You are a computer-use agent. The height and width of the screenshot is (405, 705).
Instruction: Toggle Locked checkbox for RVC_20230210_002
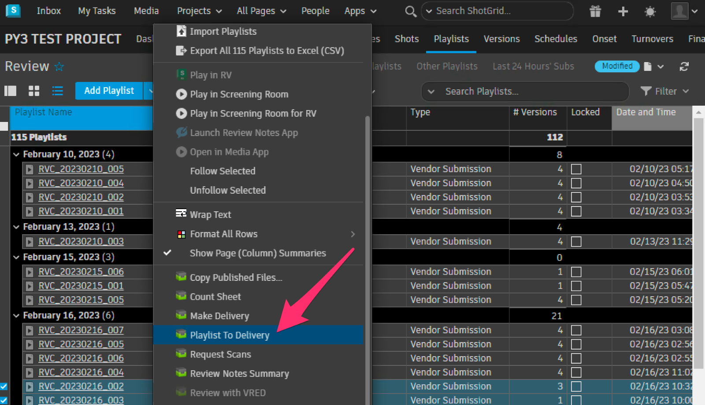pos(576,197)
